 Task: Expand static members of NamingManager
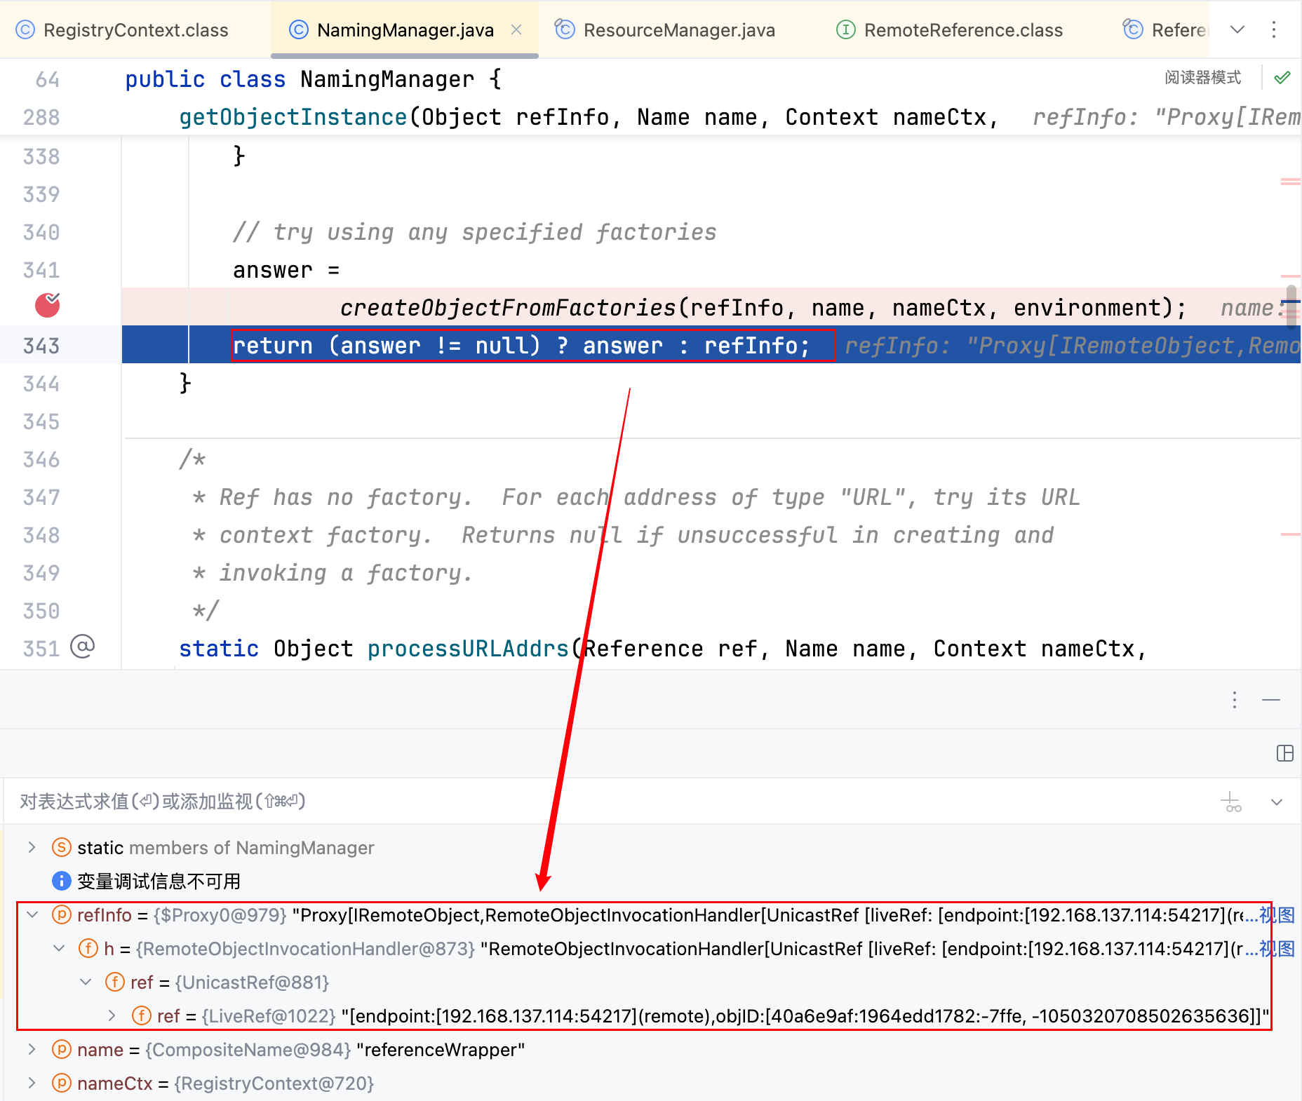[x=32, y=847]
